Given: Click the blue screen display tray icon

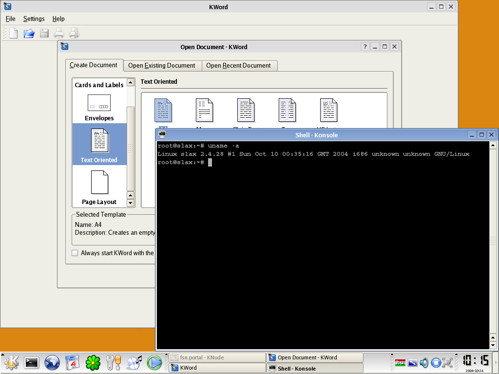Looking at the screenshot, I should [412, 362].
